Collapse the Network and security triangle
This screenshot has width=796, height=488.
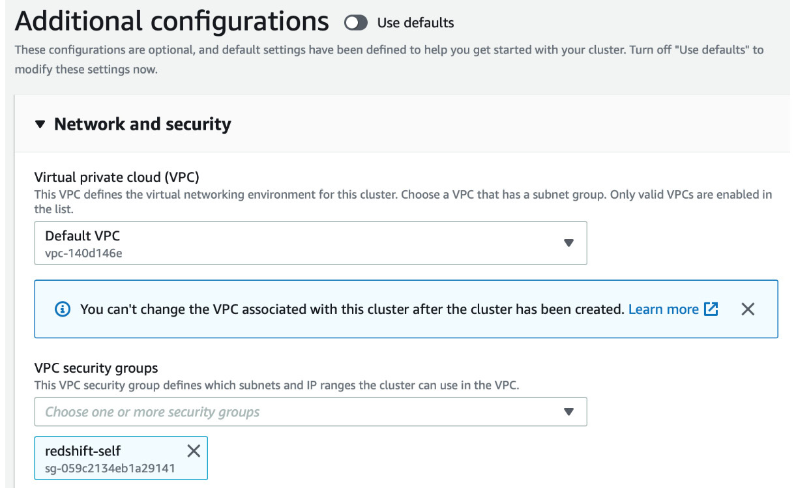(40, 124)
